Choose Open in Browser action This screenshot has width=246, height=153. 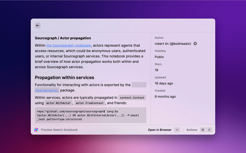pyautogui.click(x=160, y=130)
